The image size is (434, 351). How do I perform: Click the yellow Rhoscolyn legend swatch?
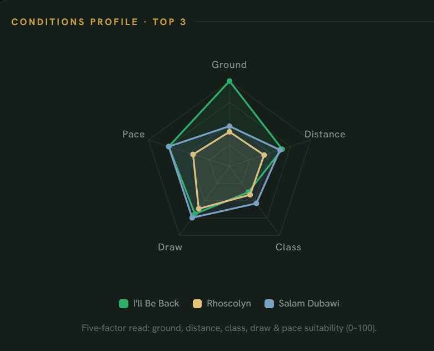(x=197, y=304)
